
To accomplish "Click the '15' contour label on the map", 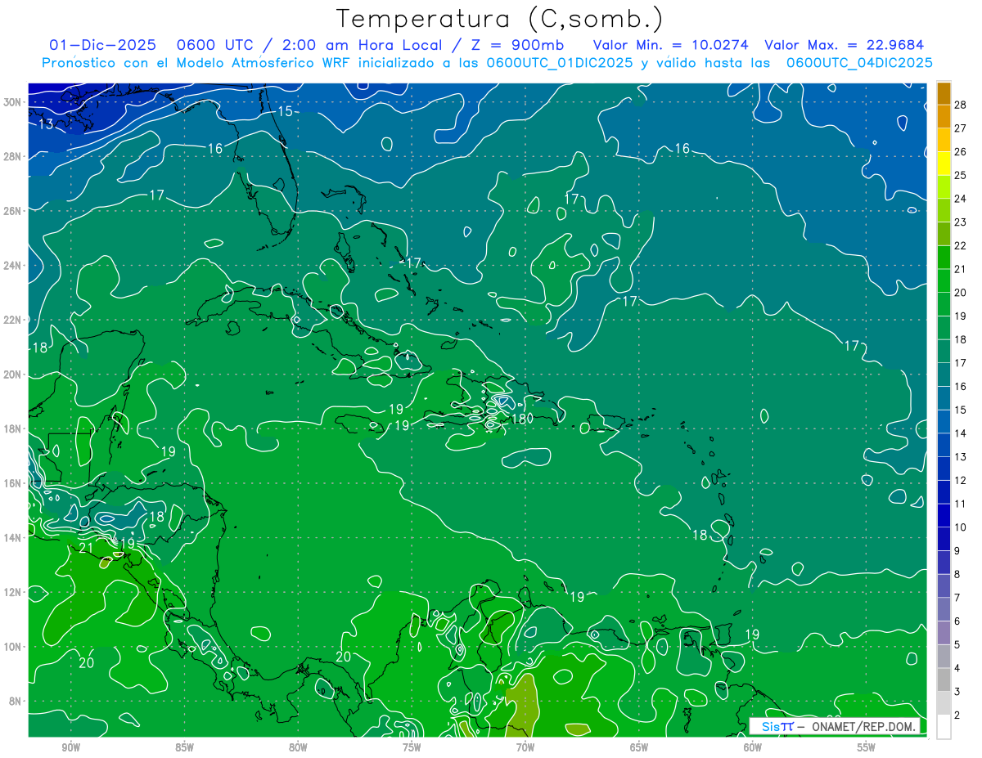I will [x=285, y=111].
